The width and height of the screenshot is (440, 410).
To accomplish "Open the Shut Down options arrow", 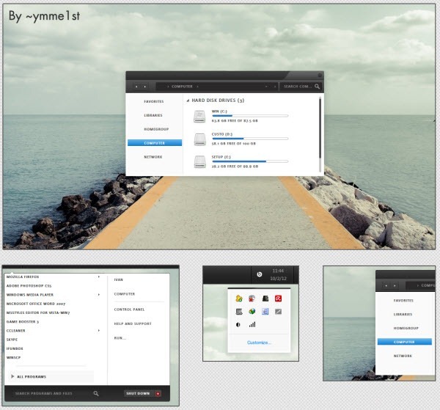I will [x=158, y=393].
